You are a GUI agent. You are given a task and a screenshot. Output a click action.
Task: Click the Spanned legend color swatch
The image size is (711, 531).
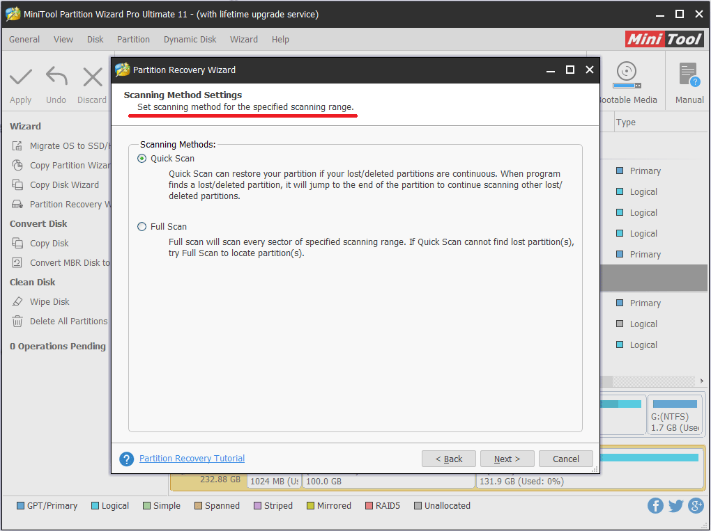[x=198, y=506]
